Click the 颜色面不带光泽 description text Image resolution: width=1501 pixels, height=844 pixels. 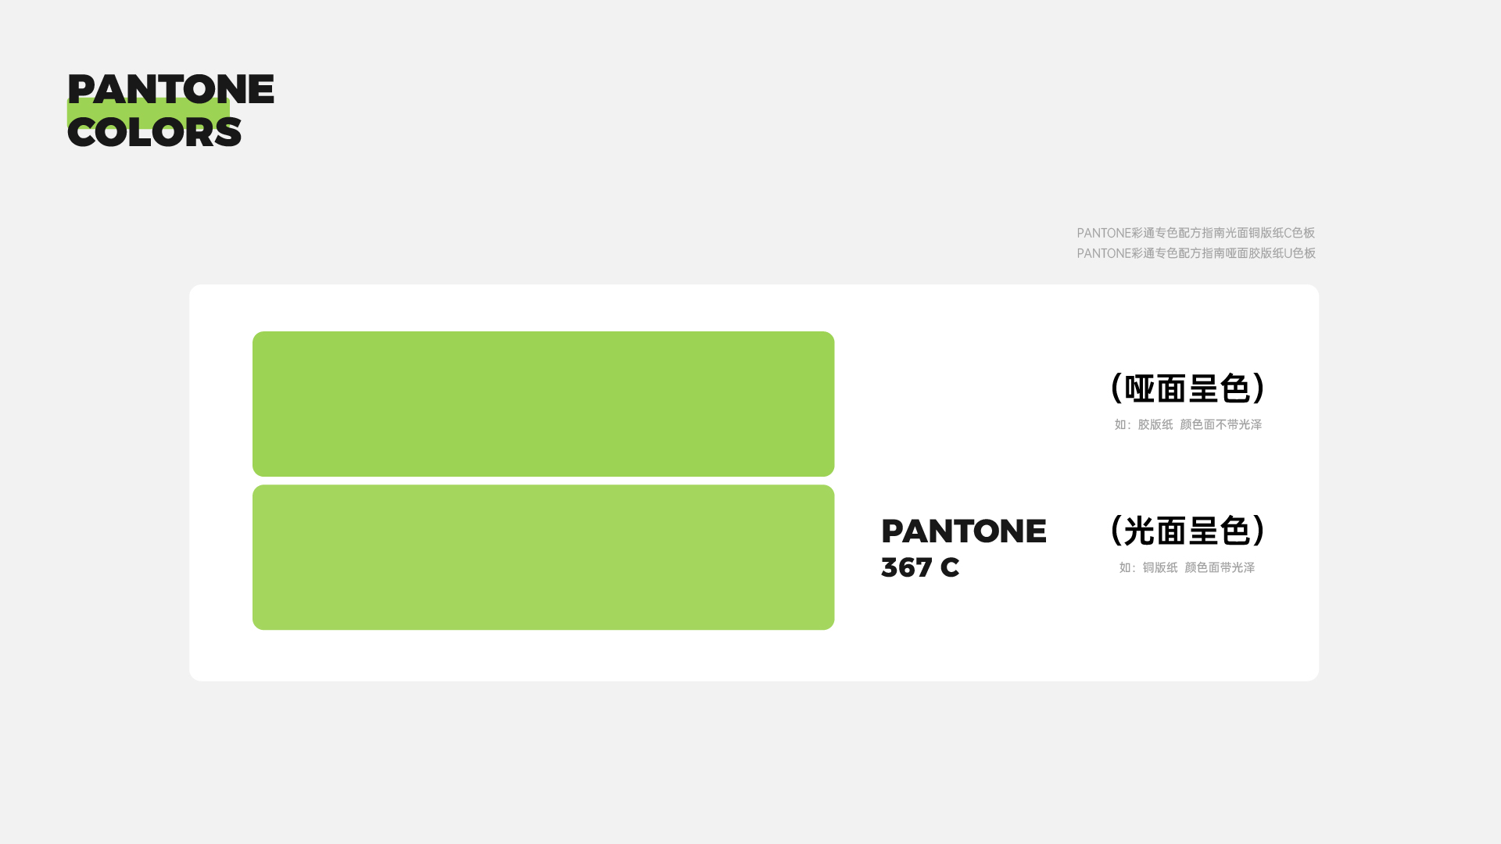(1220, 424)
